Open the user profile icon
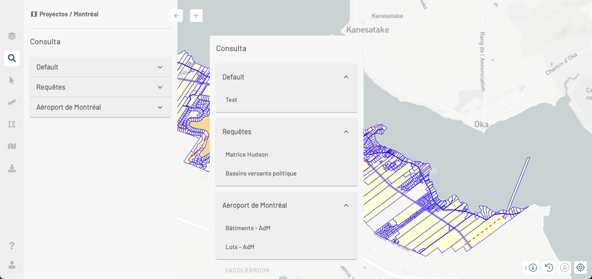Viewport: 592px width, 279px height. click(x=12, y=264)
